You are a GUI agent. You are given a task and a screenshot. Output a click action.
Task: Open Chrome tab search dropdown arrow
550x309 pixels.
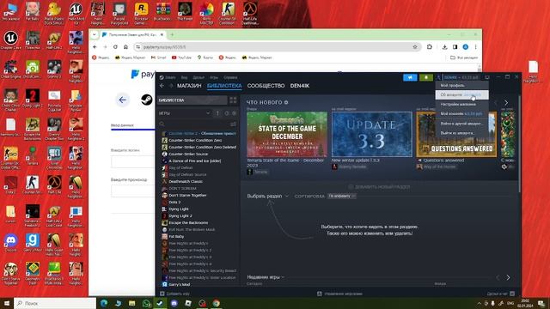coord(94,34)
